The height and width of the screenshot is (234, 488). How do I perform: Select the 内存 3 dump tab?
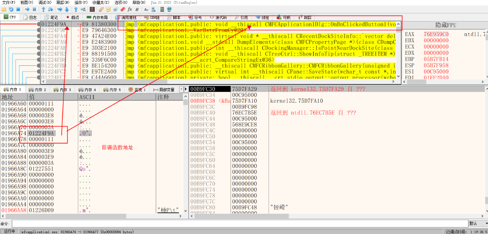62,89
